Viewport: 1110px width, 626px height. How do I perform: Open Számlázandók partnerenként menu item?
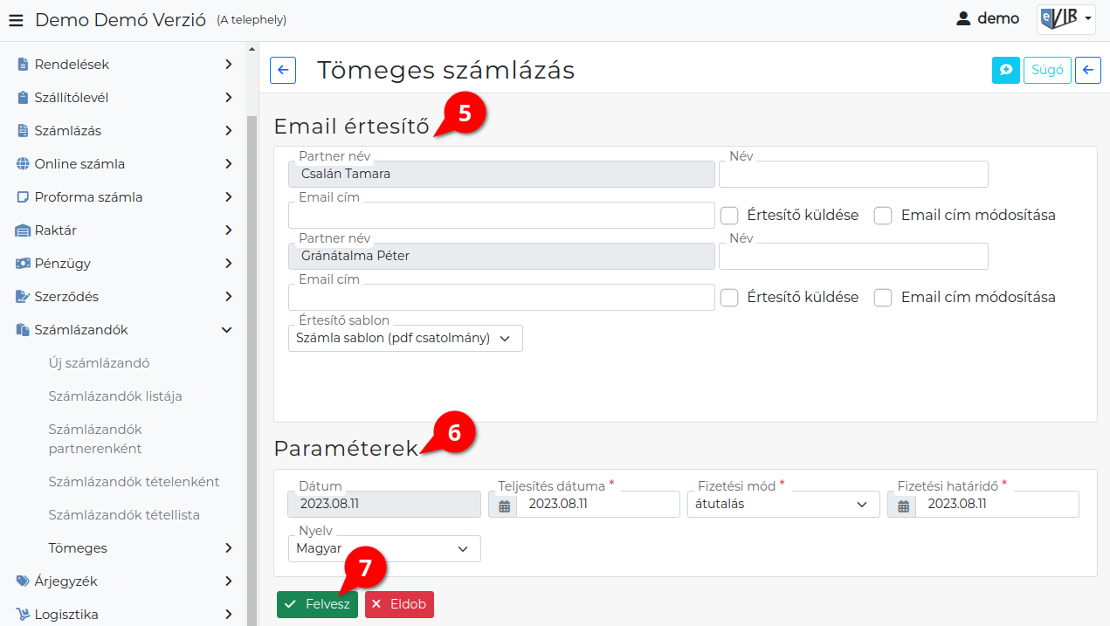tap(95, 439)
